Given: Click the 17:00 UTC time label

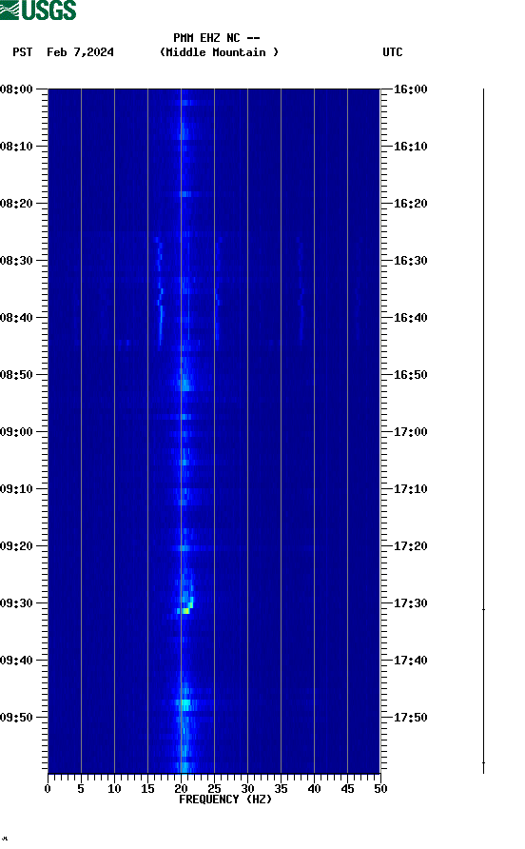Looking at the screenshot, I should click(410, 432).
